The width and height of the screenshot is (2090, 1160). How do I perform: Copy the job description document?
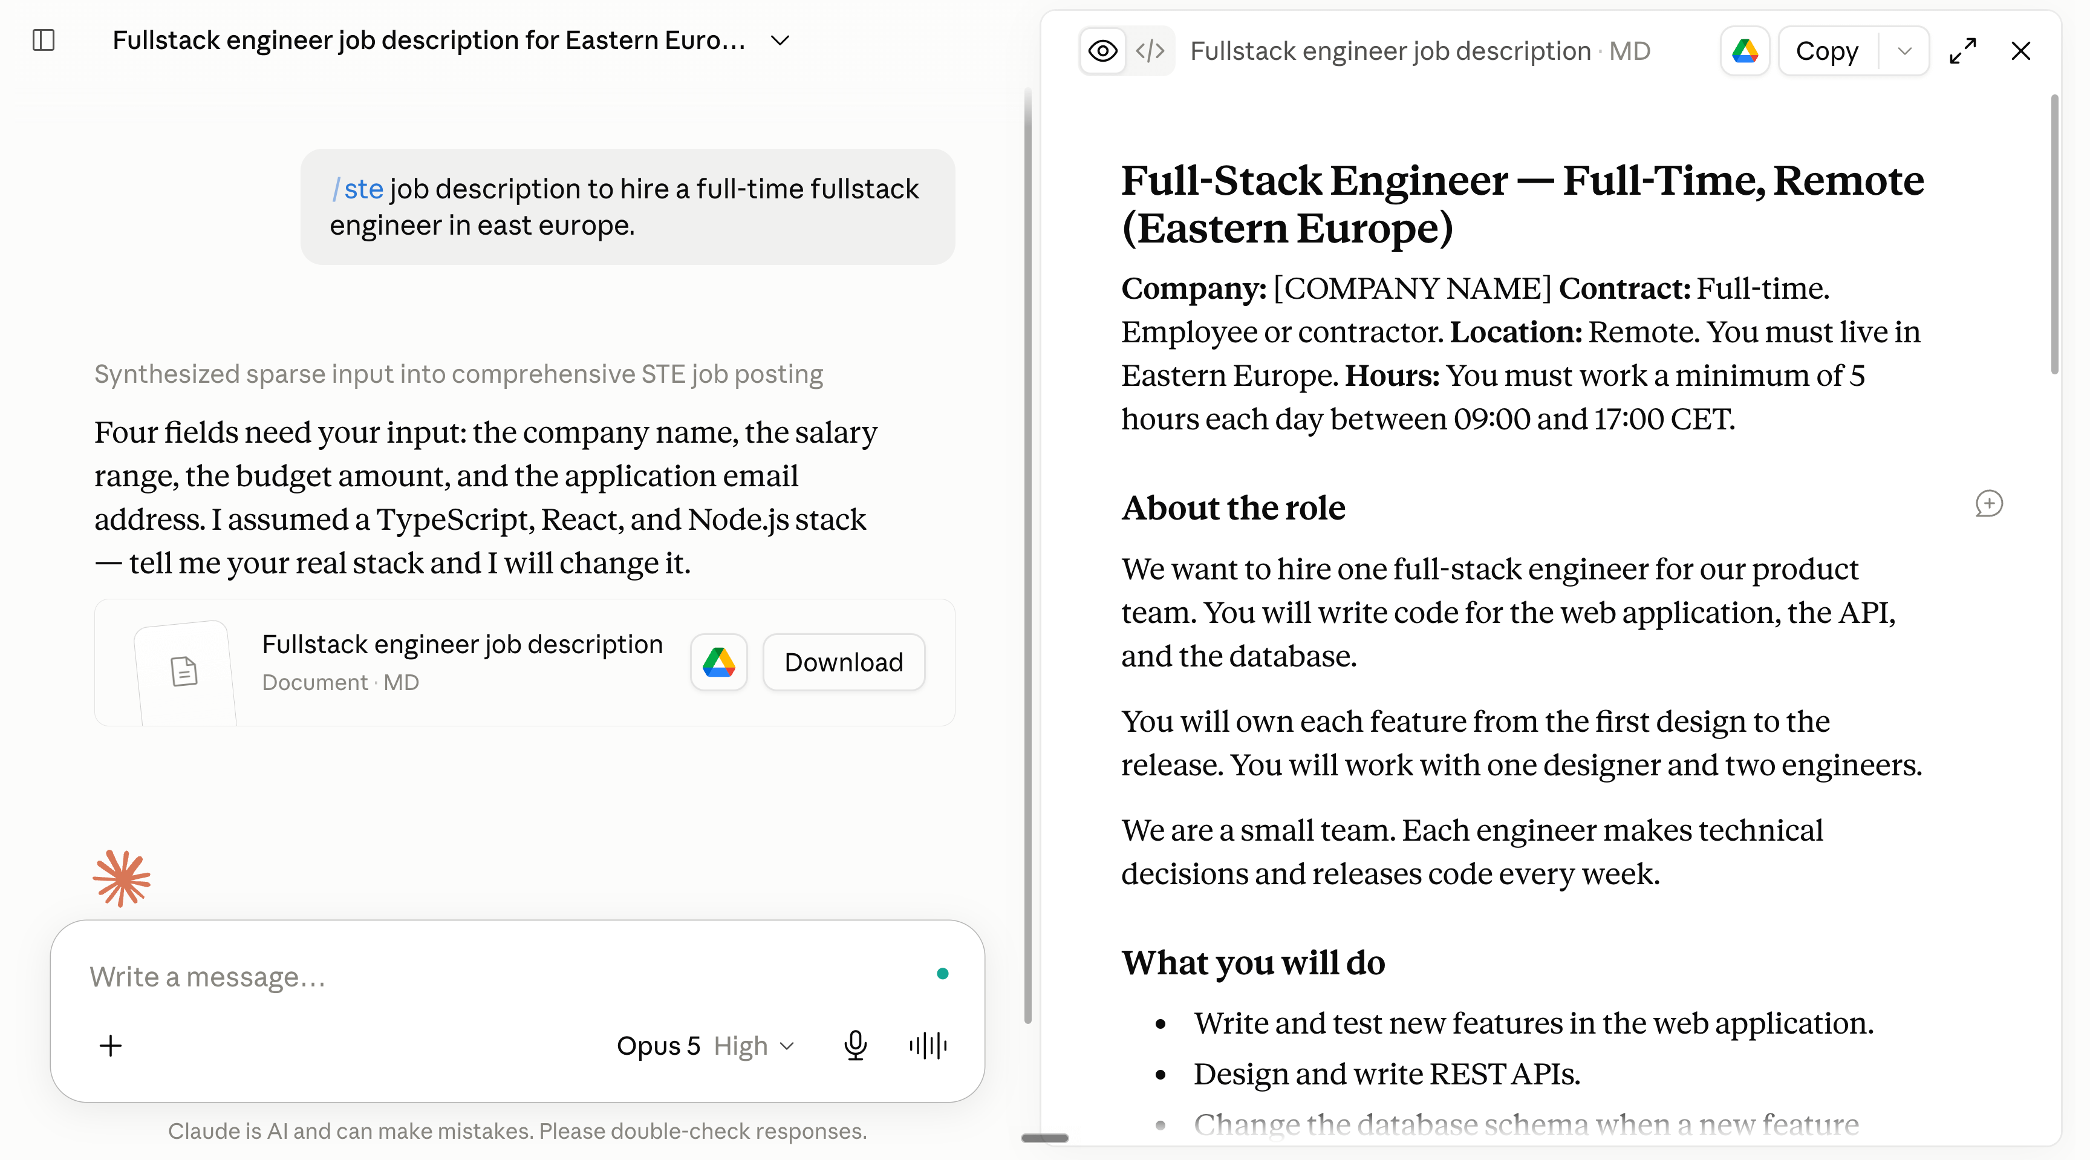1827,51
